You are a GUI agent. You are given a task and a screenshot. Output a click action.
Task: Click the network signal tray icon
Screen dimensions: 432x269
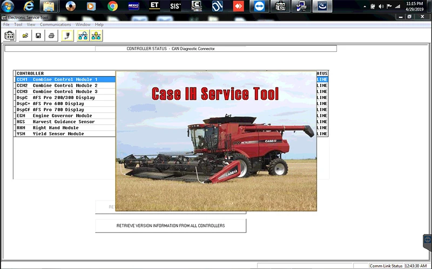coord(397,6)
